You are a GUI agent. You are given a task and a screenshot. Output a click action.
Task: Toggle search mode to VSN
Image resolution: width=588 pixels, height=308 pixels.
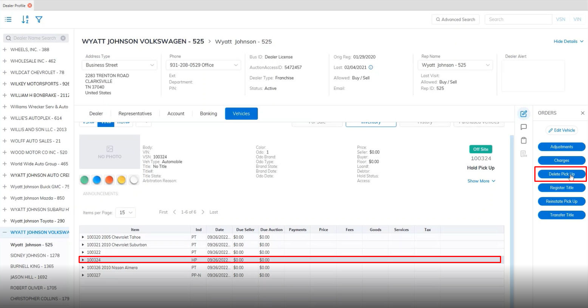click(x=560, y=19)
